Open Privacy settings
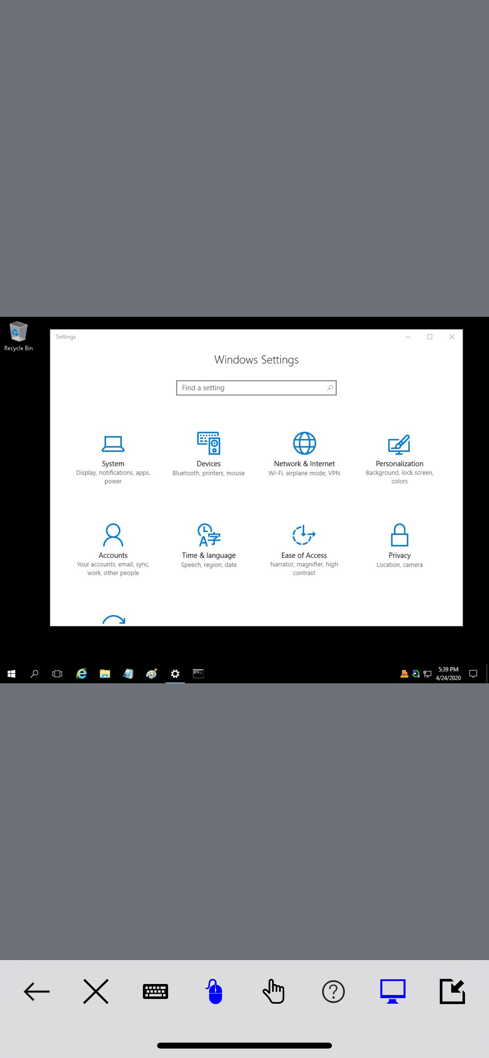Screen dimensions: 489x1058 [x=399, y=546]
